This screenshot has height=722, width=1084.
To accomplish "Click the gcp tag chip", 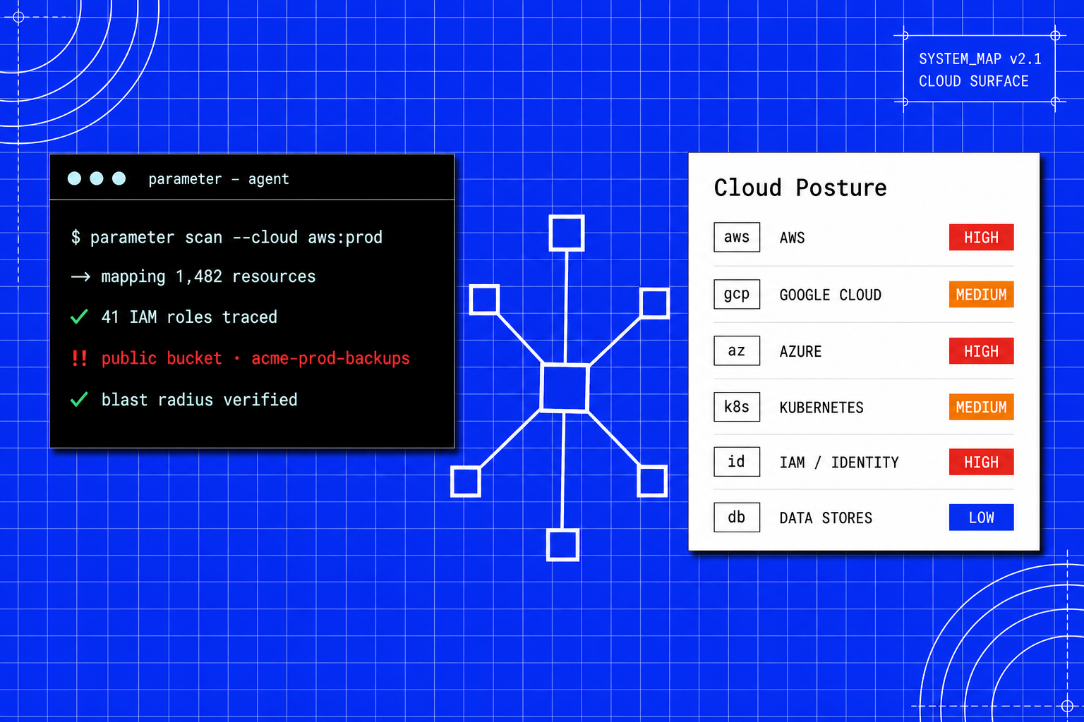I will 737,294.
